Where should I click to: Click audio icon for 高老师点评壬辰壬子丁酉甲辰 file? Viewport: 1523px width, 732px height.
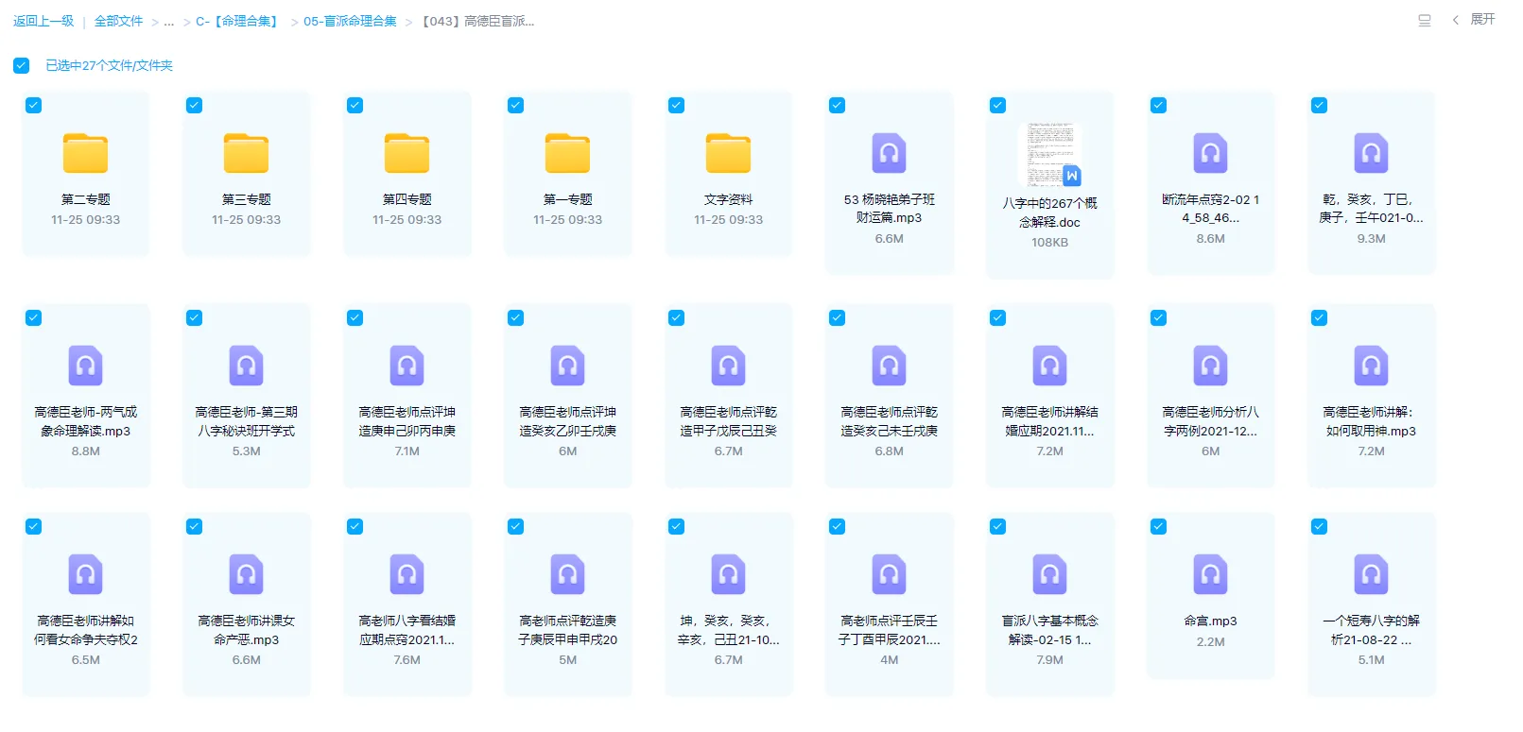click(890, 574)
